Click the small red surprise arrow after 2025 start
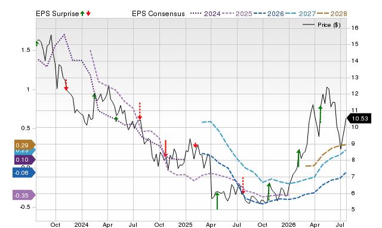This screenshot has width=382, height=228. 195,145
